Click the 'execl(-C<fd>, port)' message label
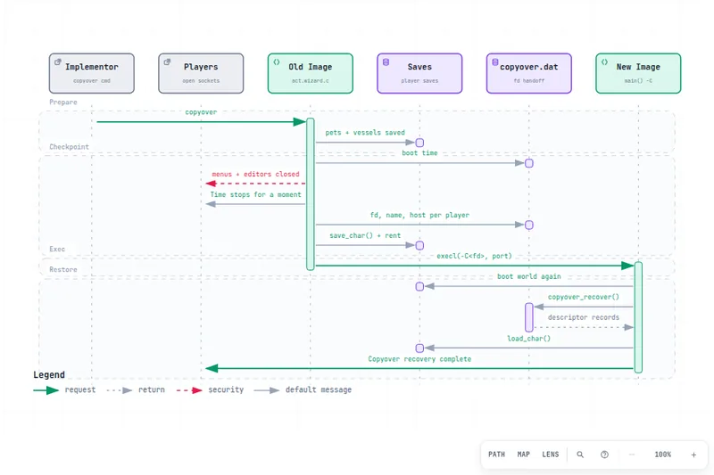 click(x=474, y=256)
